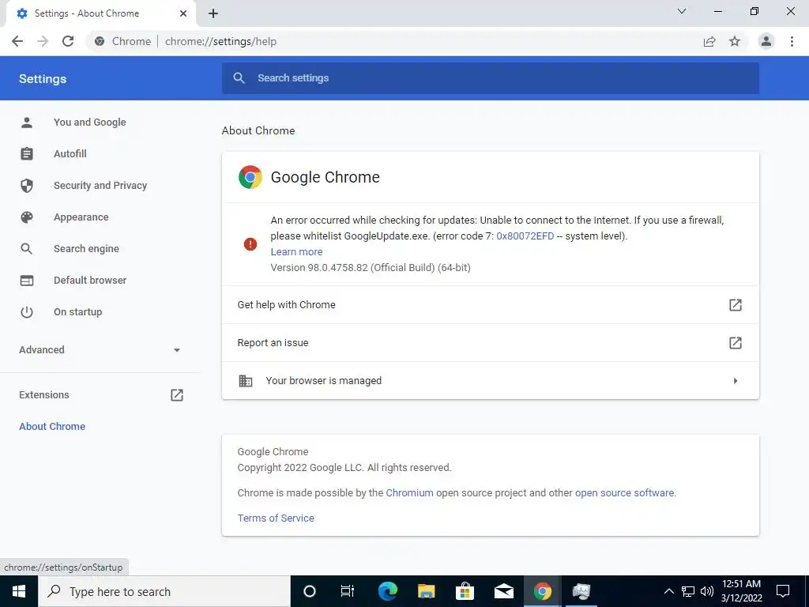Open the 0x80072EFD error code link
The image size is (809, 607).
point(525,236)
